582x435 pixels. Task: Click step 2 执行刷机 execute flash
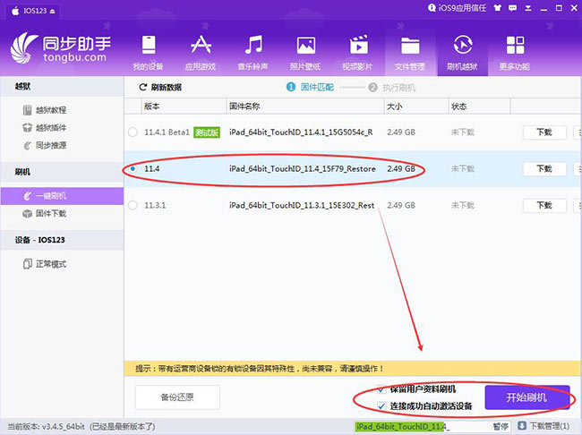coord(392,88)
